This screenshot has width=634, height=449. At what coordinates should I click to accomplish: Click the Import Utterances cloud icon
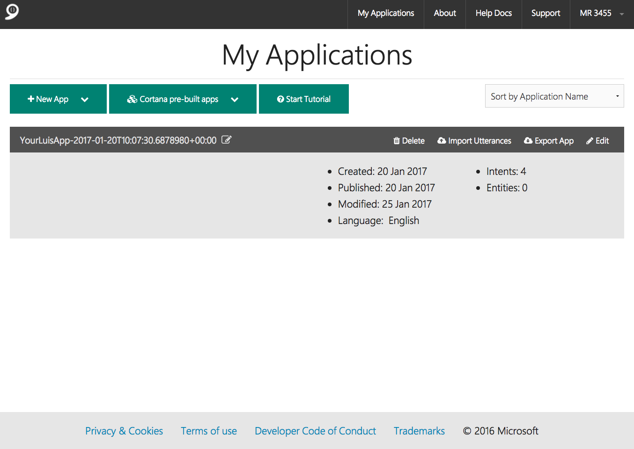[x=442, y=141]
